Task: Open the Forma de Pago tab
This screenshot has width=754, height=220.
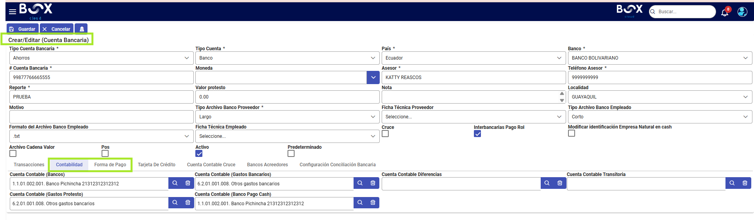Action: click(110, 165)
